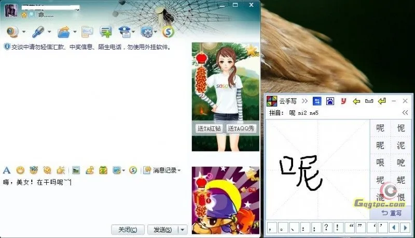The height and width of the screenshot is (238, 415).
Task: Show next punctuation page right arrow
Action: (x=405, y=228)
